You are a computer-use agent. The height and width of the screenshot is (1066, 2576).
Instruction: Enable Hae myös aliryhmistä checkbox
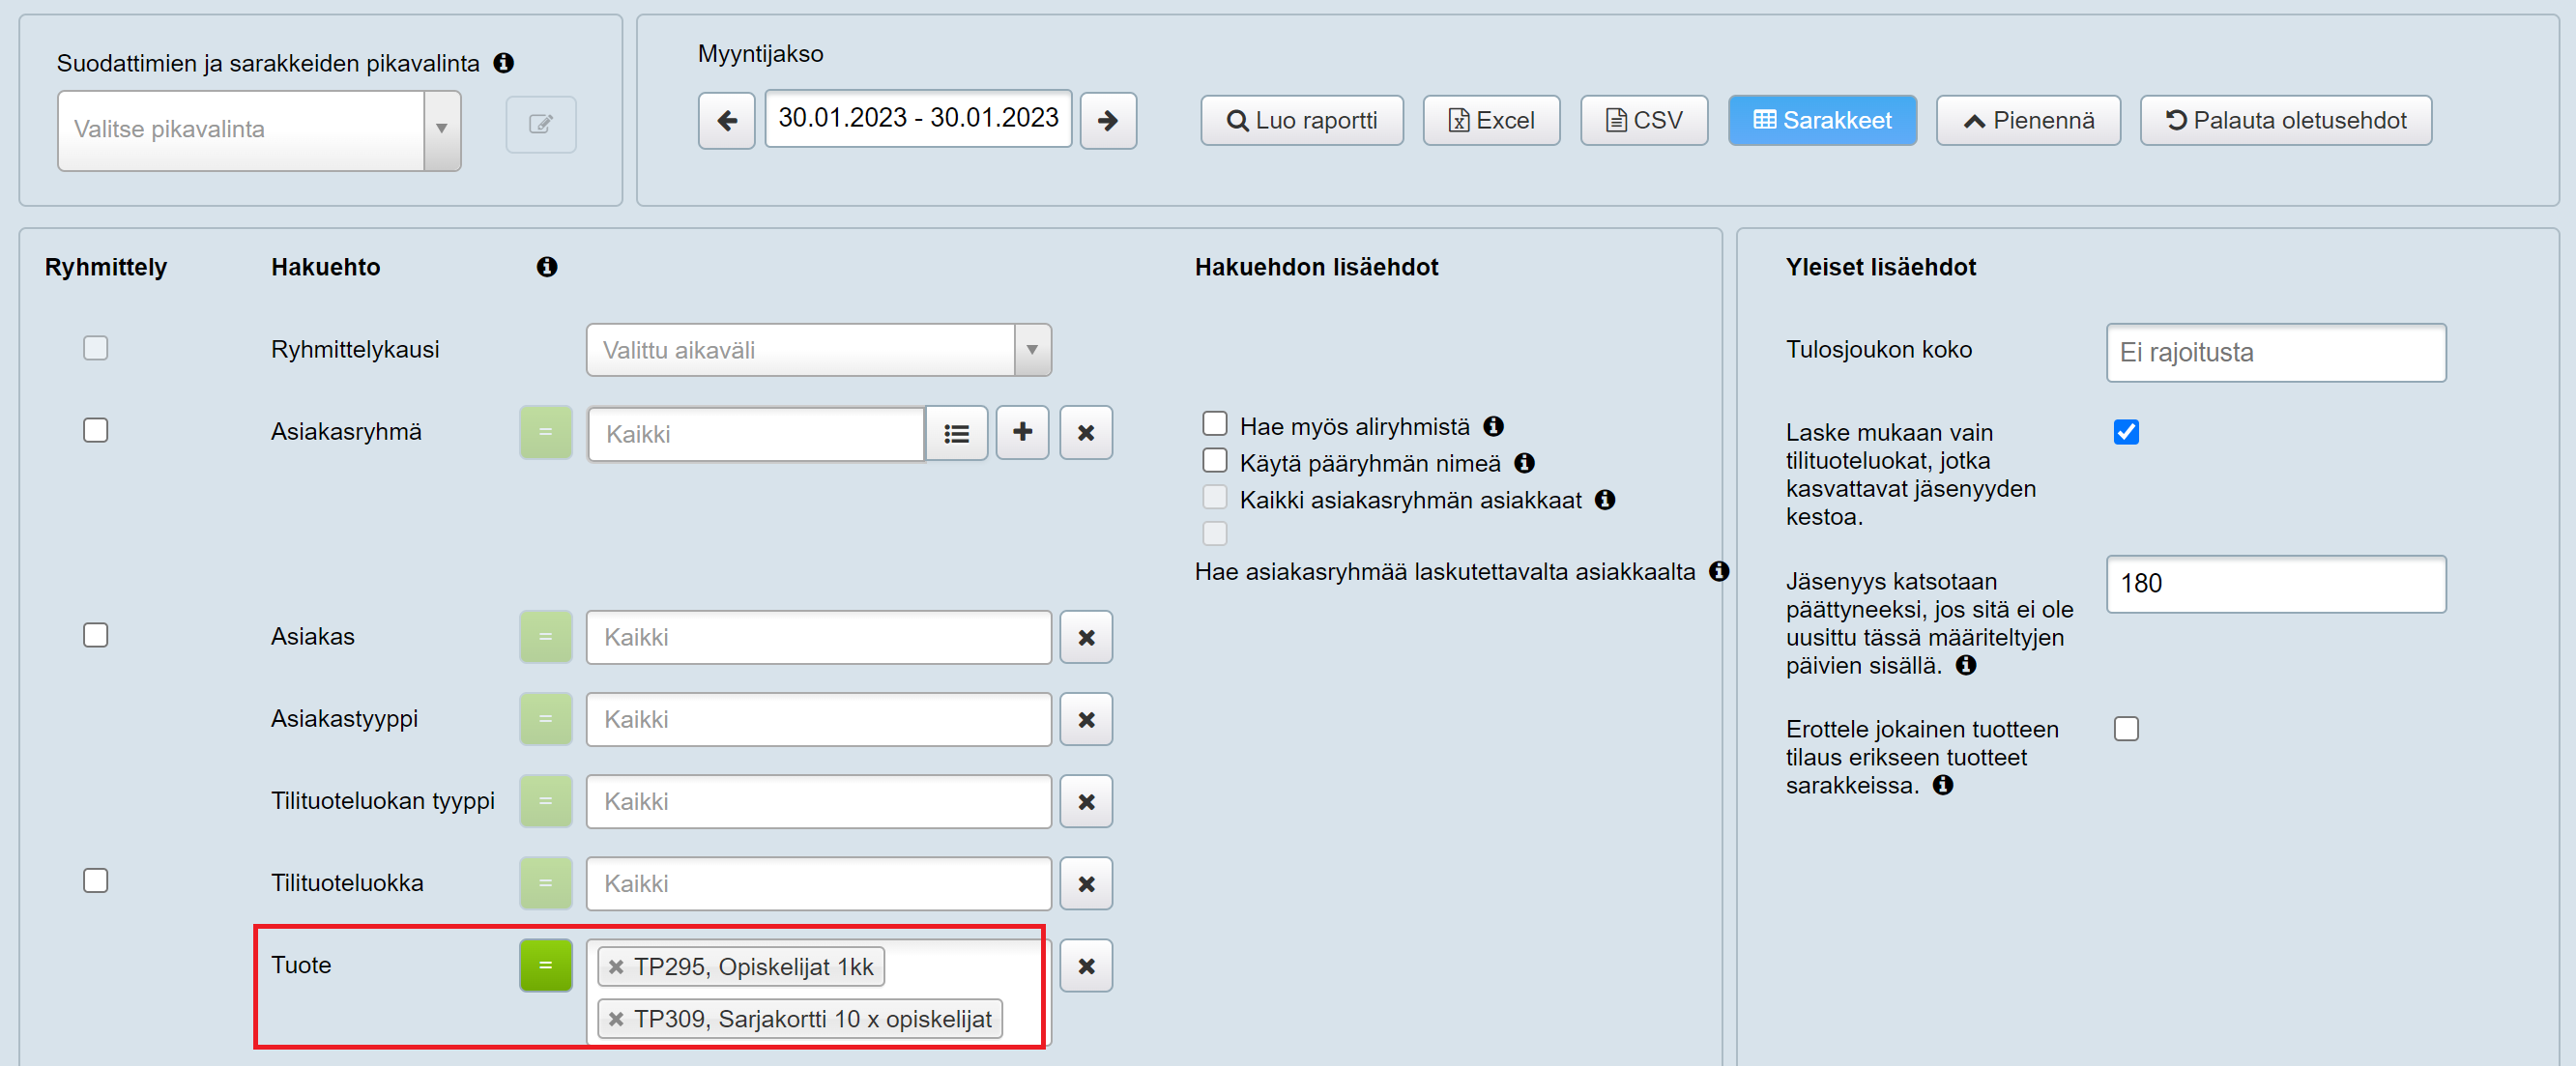pos(1214,424)
